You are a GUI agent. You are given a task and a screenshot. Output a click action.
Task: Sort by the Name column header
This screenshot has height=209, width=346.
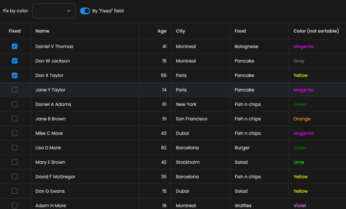pyautogui.click(x=42, y=31)
